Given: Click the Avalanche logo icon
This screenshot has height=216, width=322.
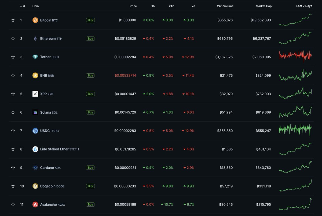Looking at the screenshot, I should pyautogui.click(x=35, y=205).
